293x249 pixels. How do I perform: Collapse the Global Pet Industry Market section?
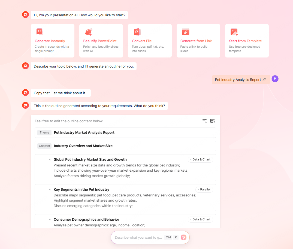click(50, 160)
